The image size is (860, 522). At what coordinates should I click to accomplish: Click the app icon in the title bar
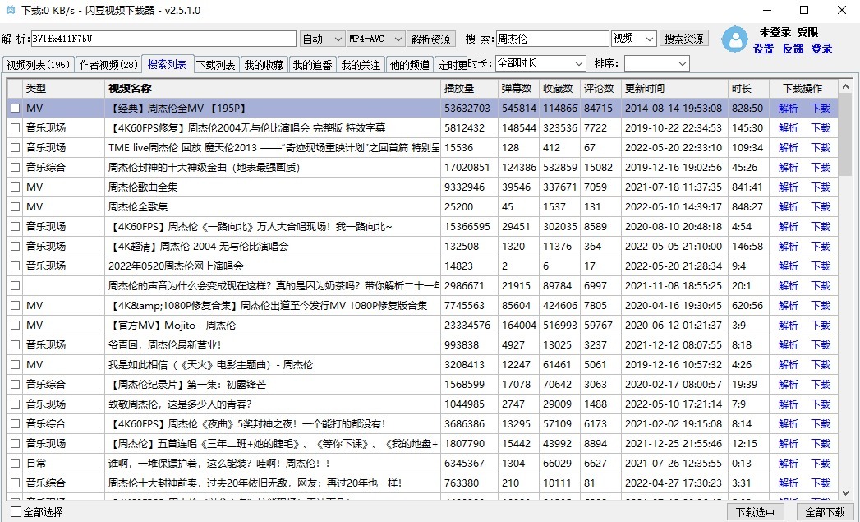9,11
